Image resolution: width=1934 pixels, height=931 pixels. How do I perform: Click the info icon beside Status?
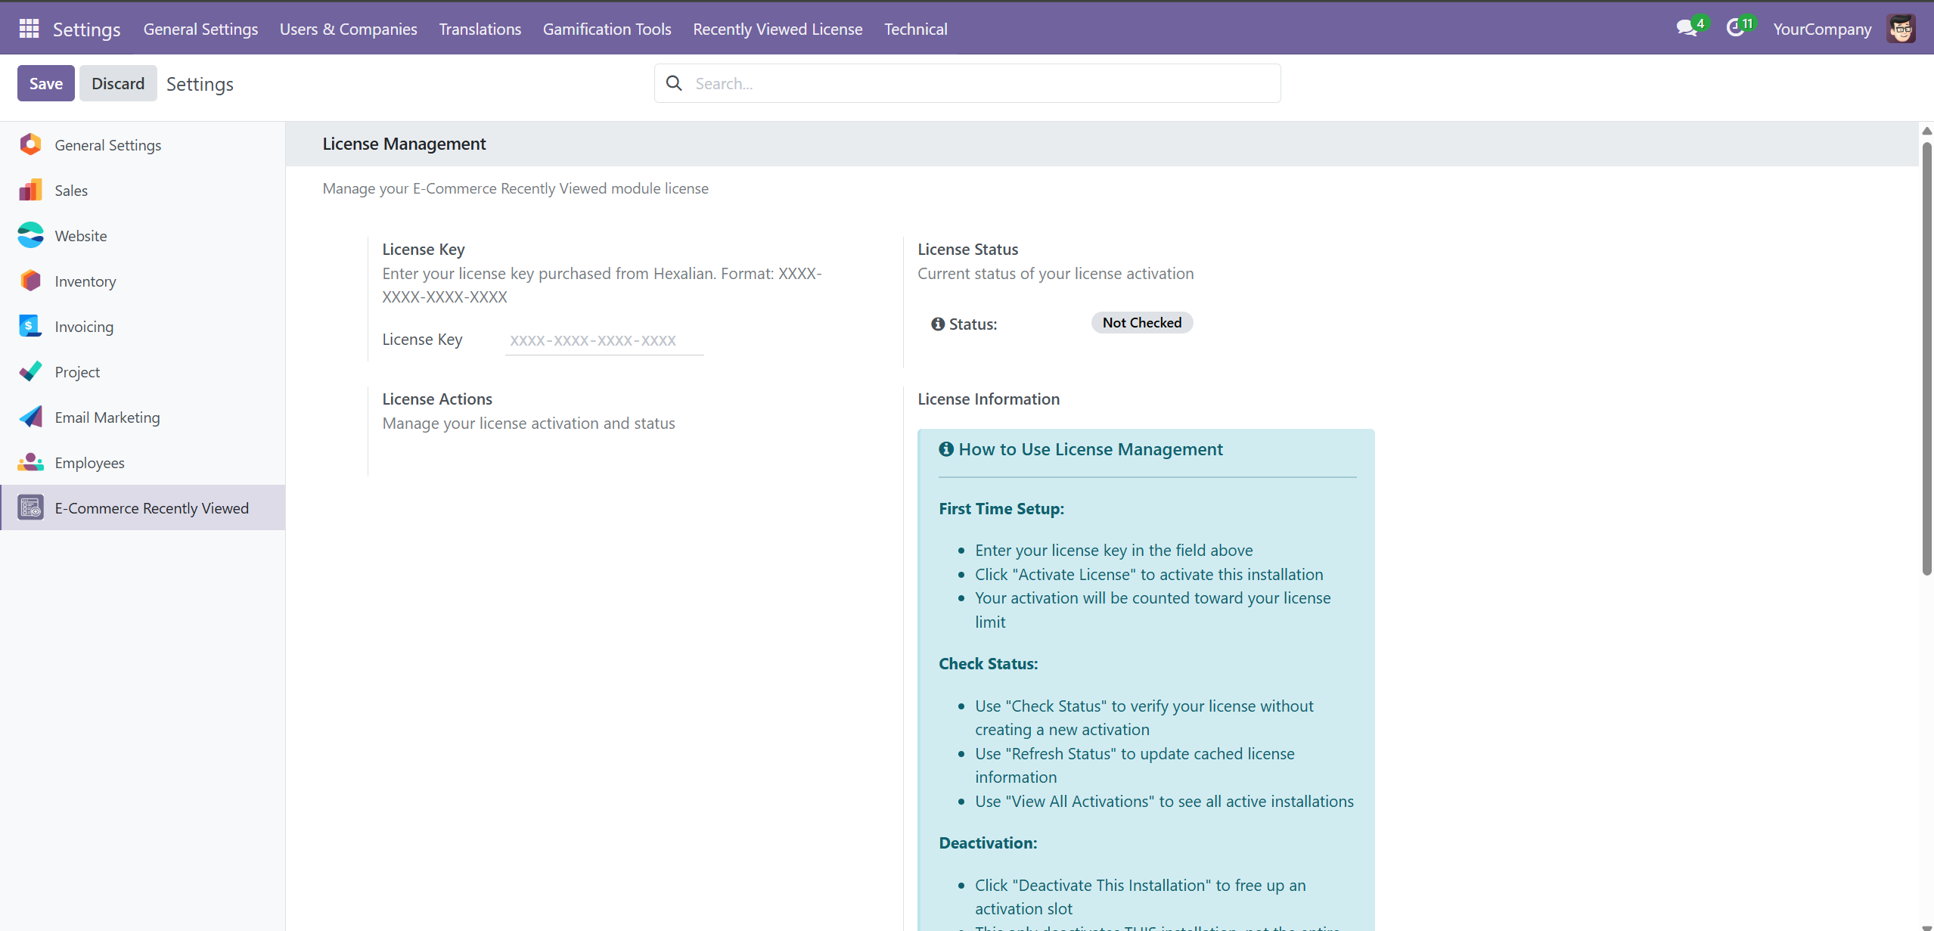[937, 324]
